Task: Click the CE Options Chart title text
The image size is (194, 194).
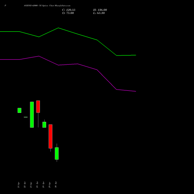Action: 47,6
